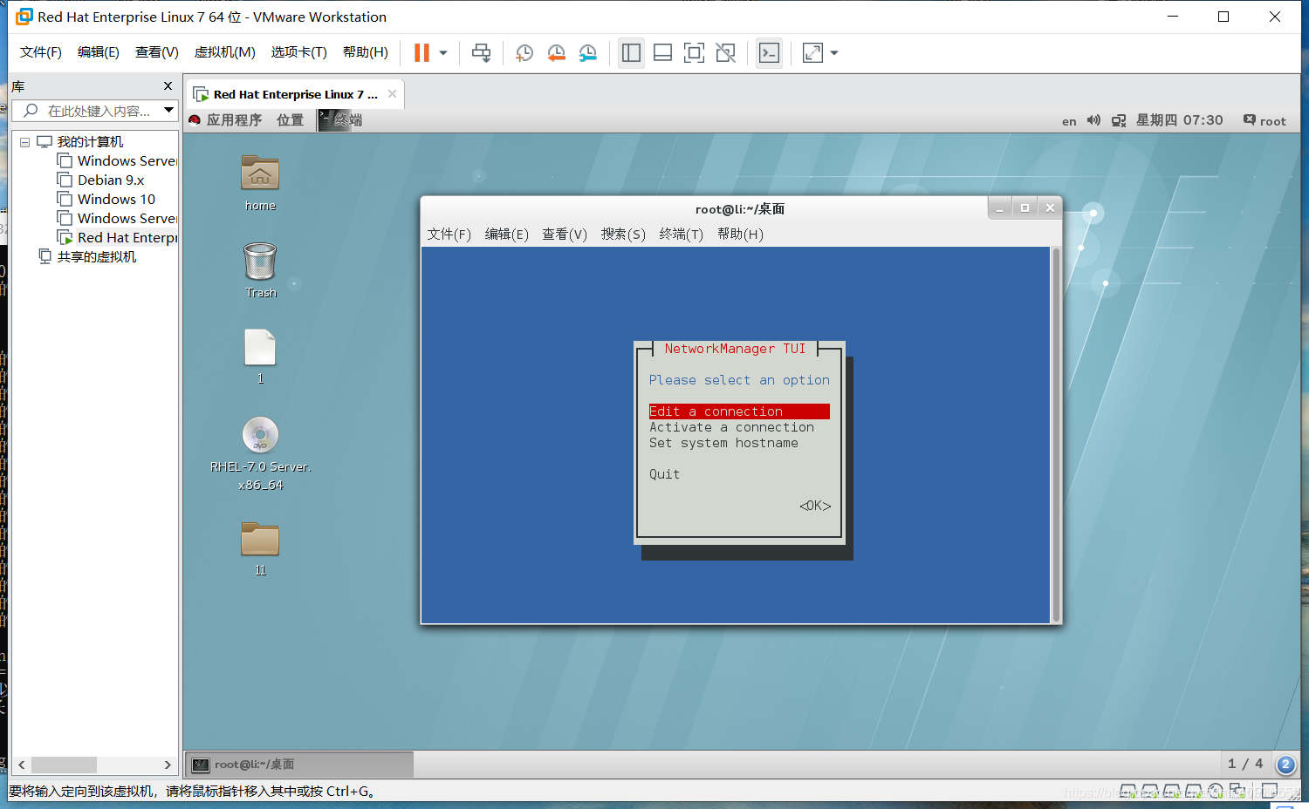Viewport: 1309px width, 809px height.
Task: Close the Red Hat Enterprise Linux 7 tab
Action: tap(392, 94)
